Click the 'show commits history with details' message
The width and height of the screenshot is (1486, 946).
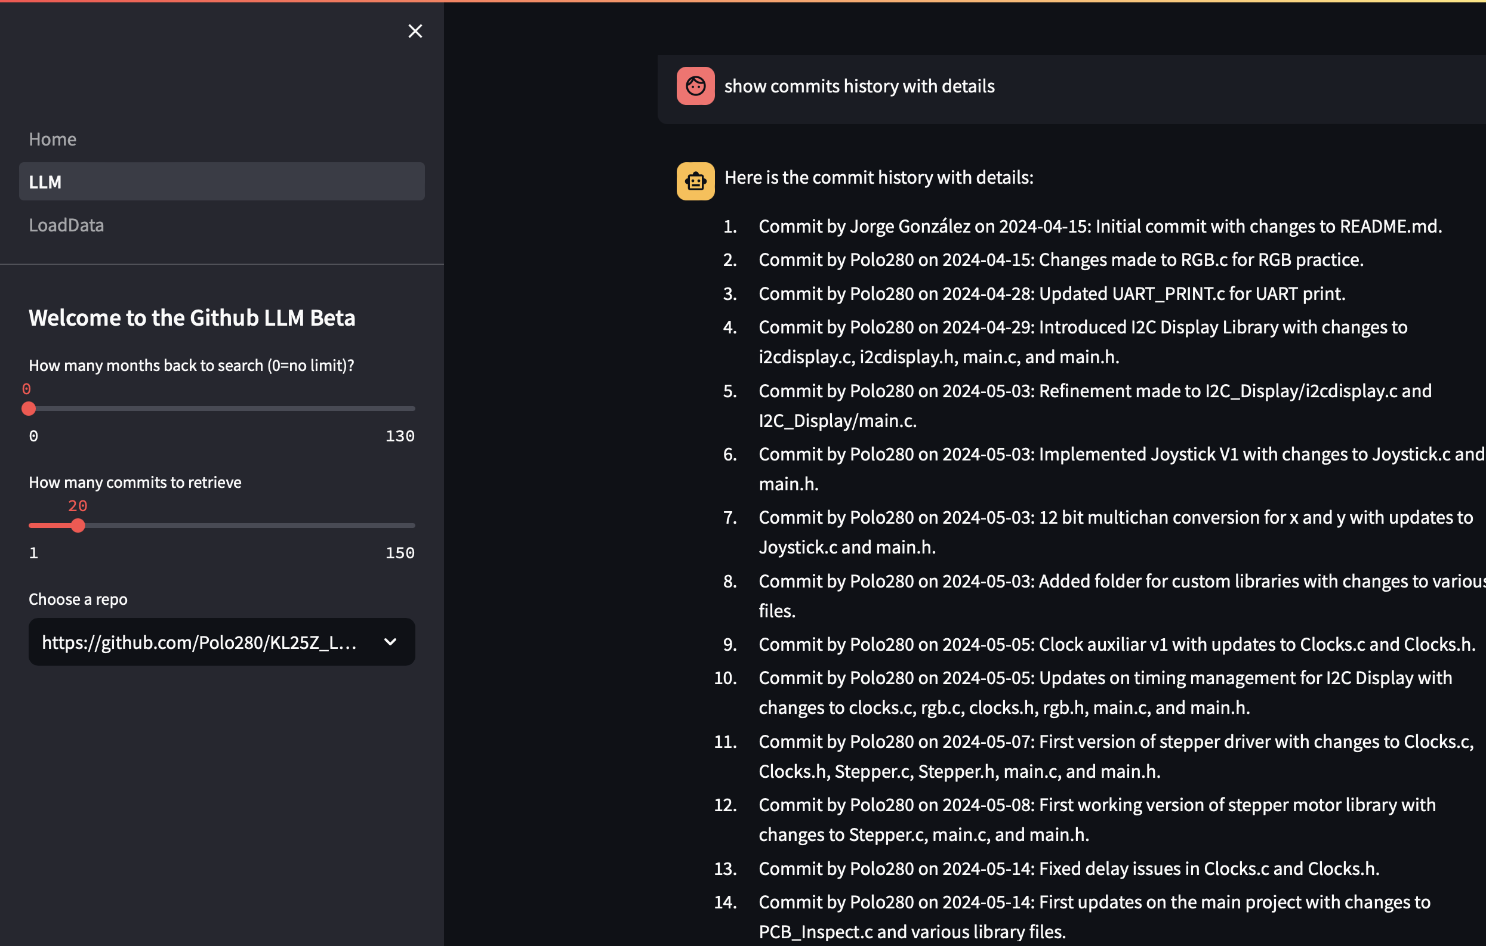coord(858,86)
